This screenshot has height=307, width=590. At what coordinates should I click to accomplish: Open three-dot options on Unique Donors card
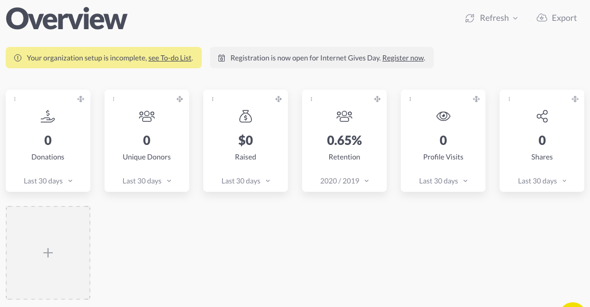click(113, 99)
